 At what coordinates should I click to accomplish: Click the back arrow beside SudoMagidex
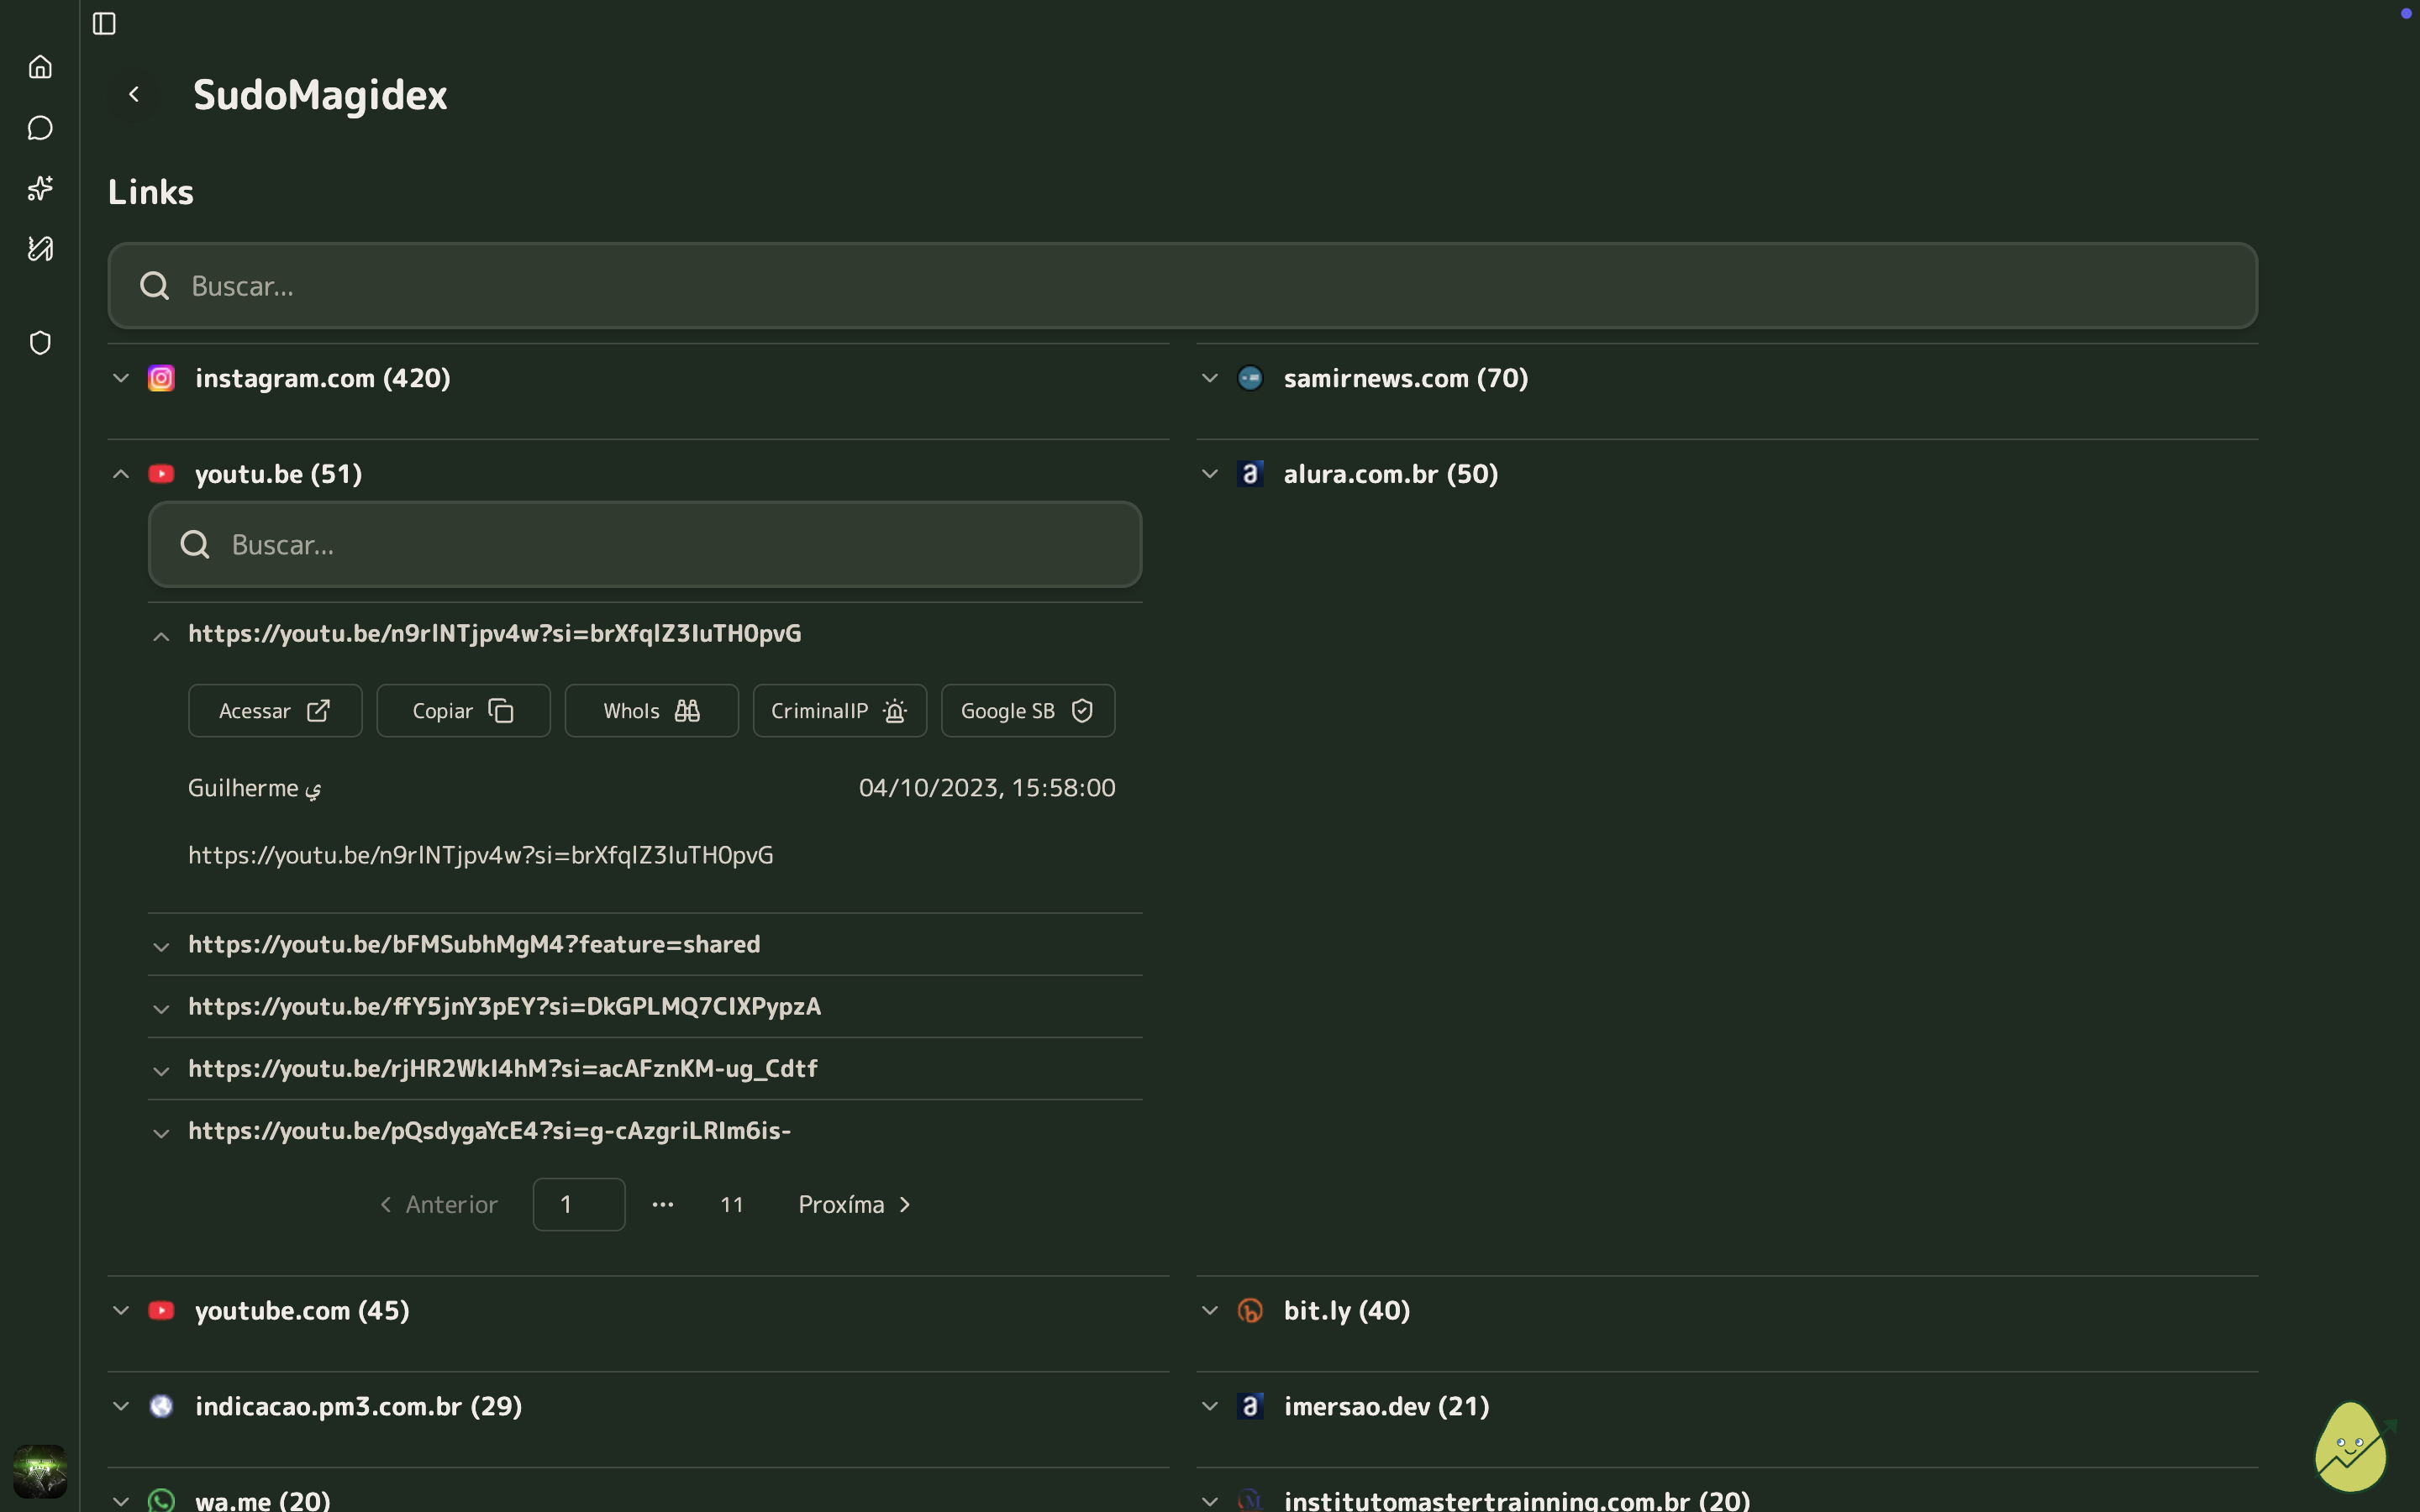(134, 94)
